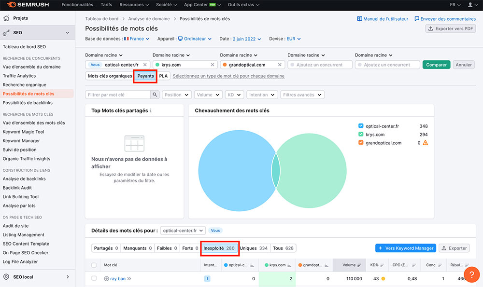Image resolution: width=483 pixels, height=287 pixels.
Task: Sort by the krys.com column sort icon
Action: coord(289,265)
